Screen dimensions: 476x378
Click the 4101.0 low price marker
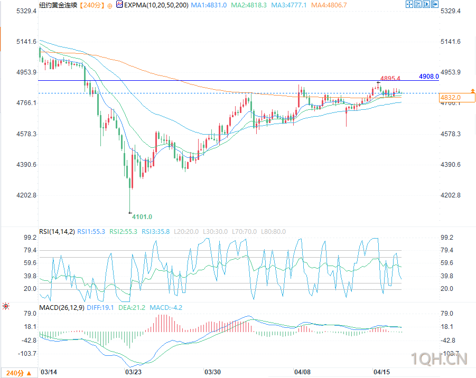tap(142, 217)
